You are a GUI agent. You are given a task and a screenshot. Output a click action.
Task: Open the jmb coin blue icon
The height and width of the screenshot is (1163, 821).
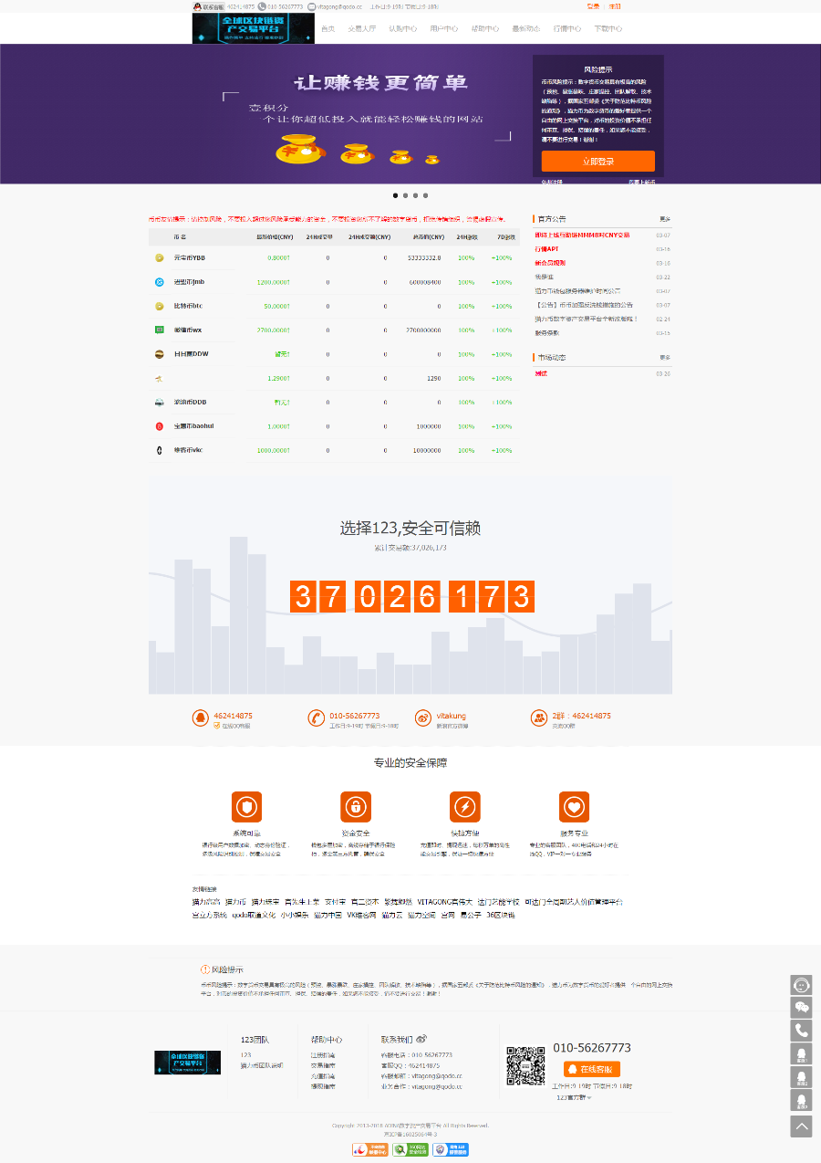pos(160,282)
